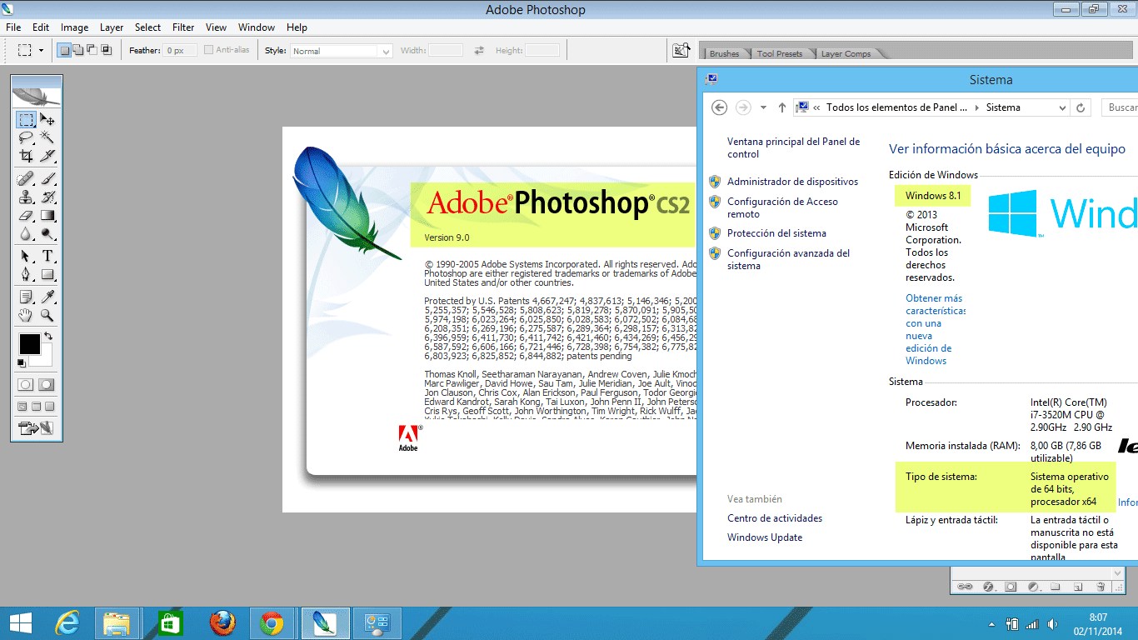Expand the Sistema address bar dropdown

click(1064, 107)
